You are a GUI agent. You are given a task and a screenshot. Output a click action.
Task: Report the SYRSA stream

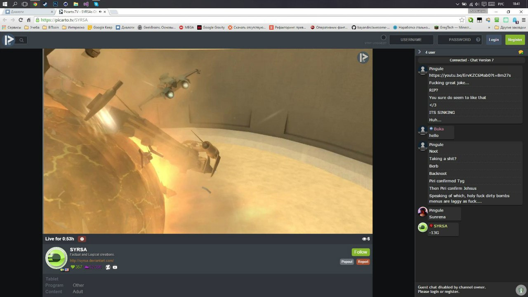tap(363, 262)
